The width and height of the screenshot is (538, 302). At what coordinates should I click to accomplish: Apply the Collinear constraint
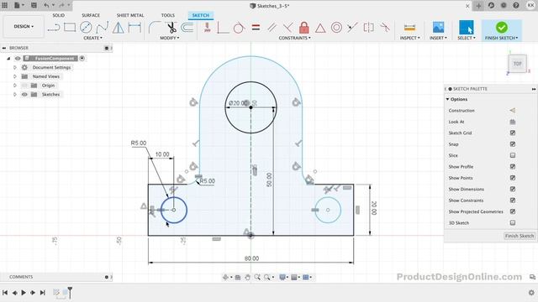coord(352,28)
